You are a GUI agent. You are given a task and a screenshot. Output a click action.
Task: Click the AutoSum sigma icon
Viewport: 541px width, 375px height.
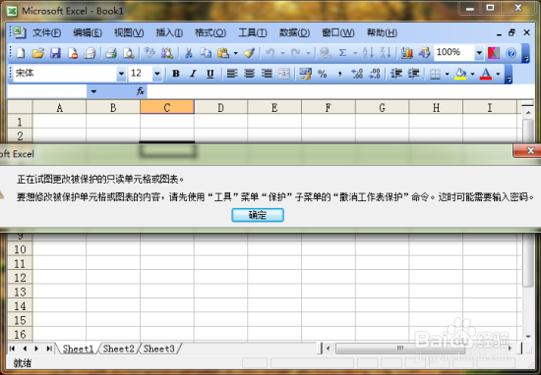coord(342,53)
